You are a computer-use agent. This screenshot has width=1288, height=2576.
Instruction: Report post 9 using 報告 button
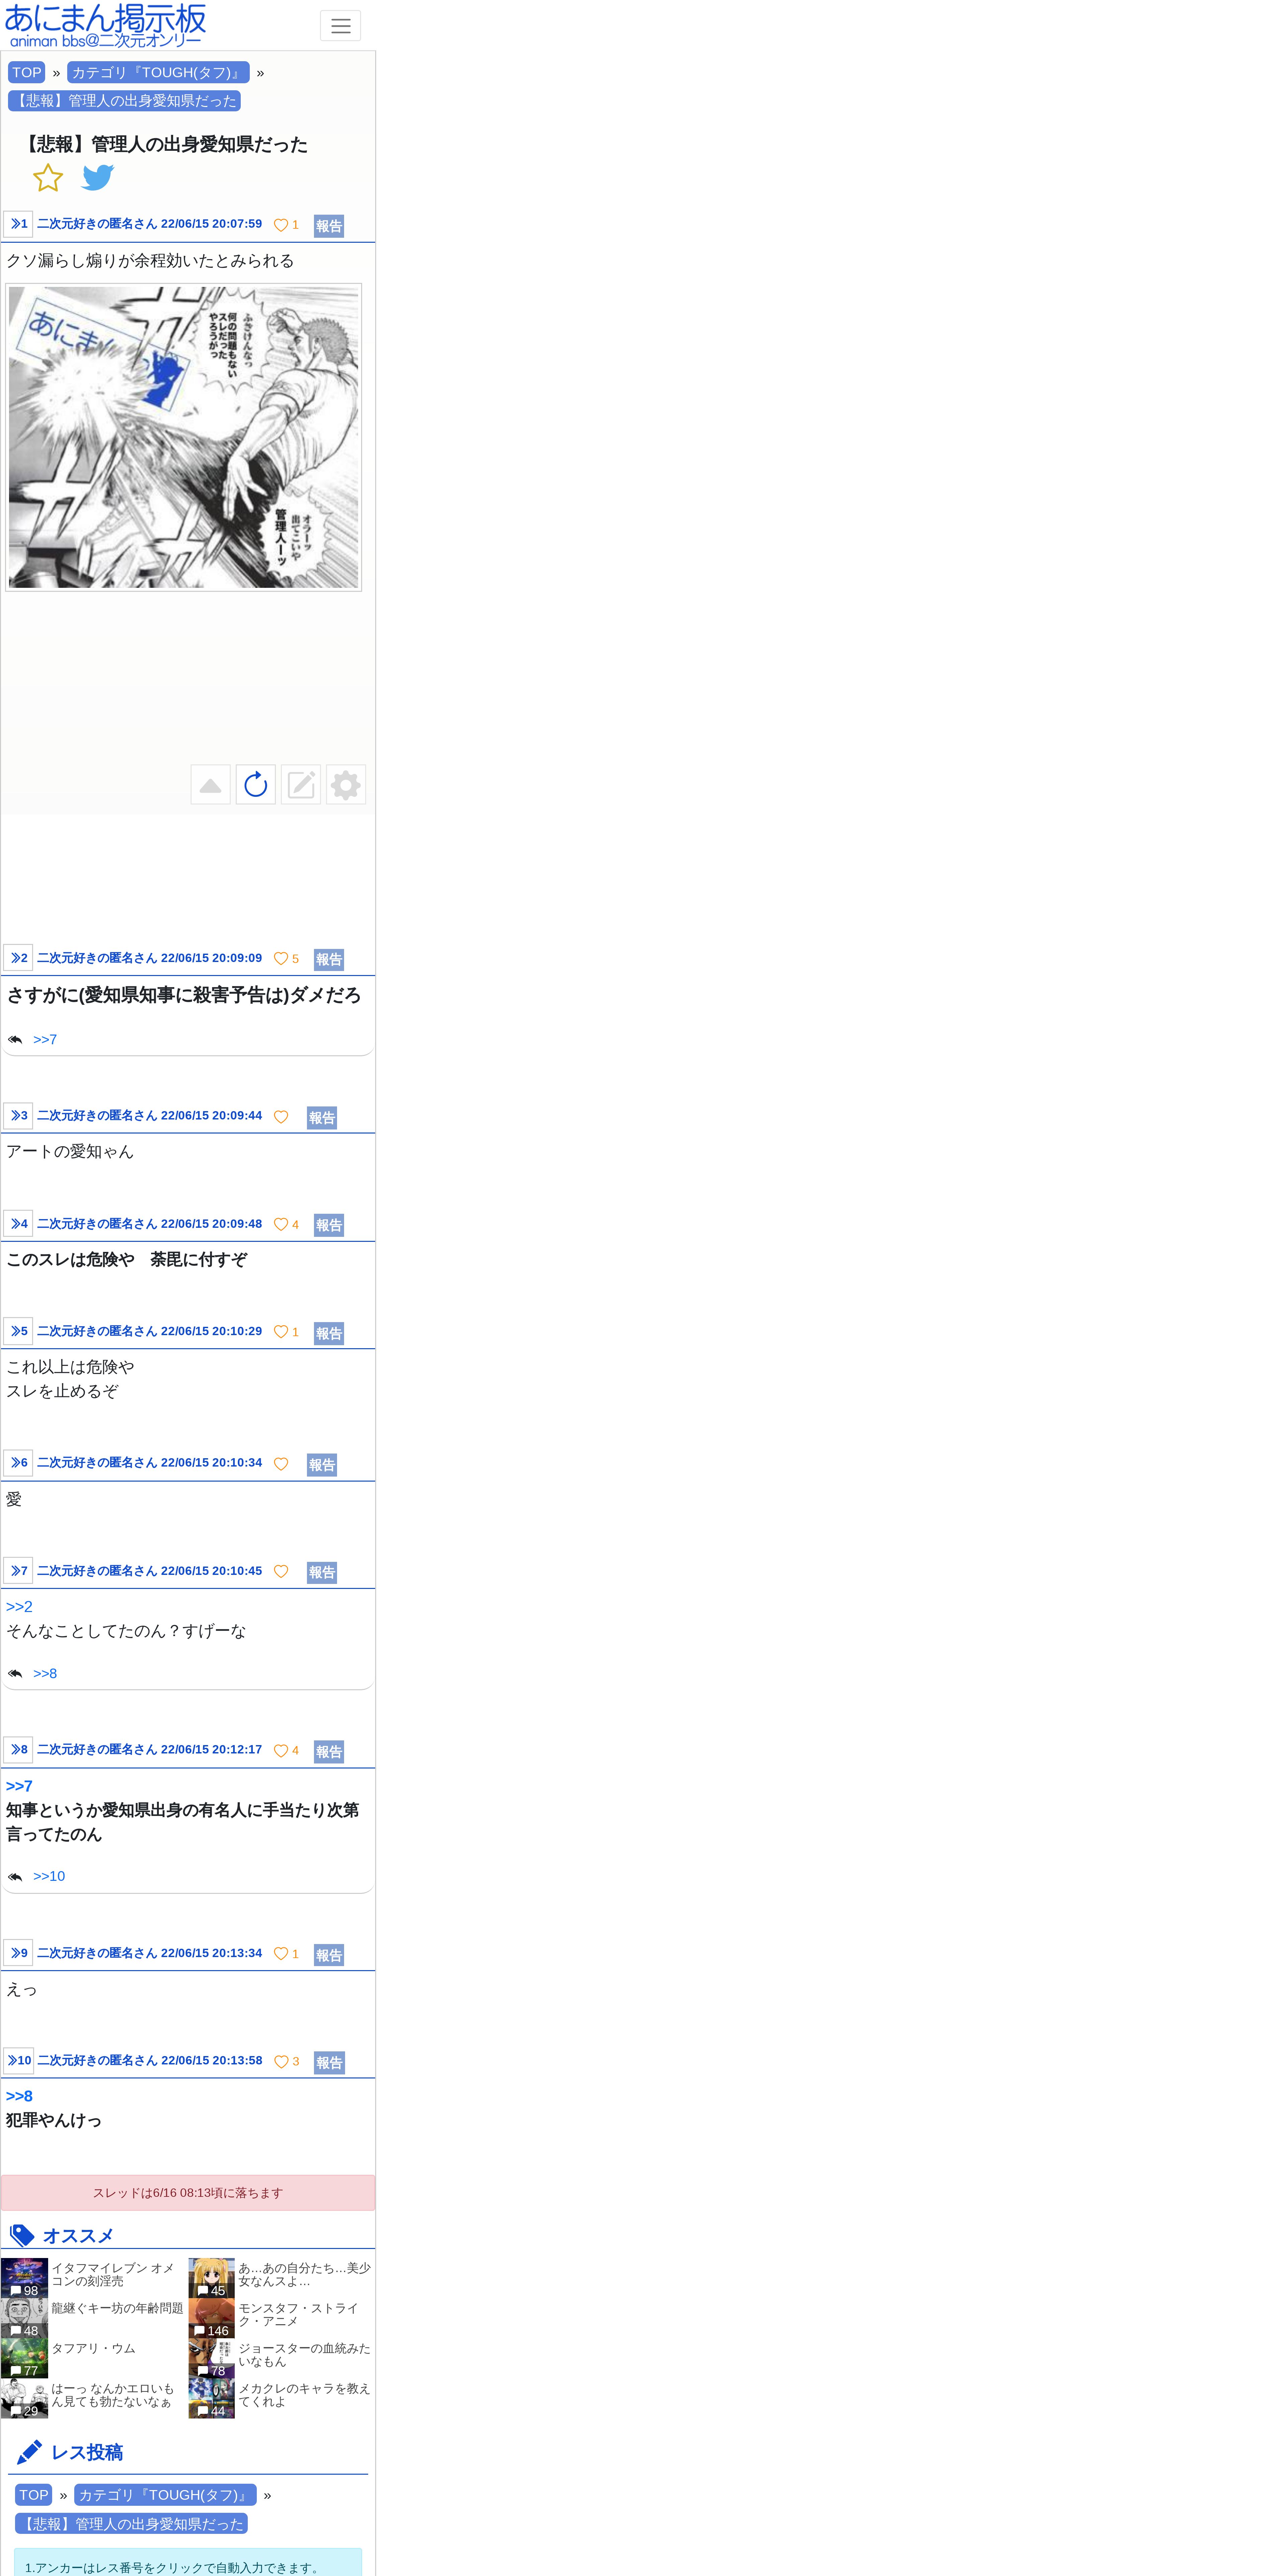pyautogui.click(x=329, y=1955)
